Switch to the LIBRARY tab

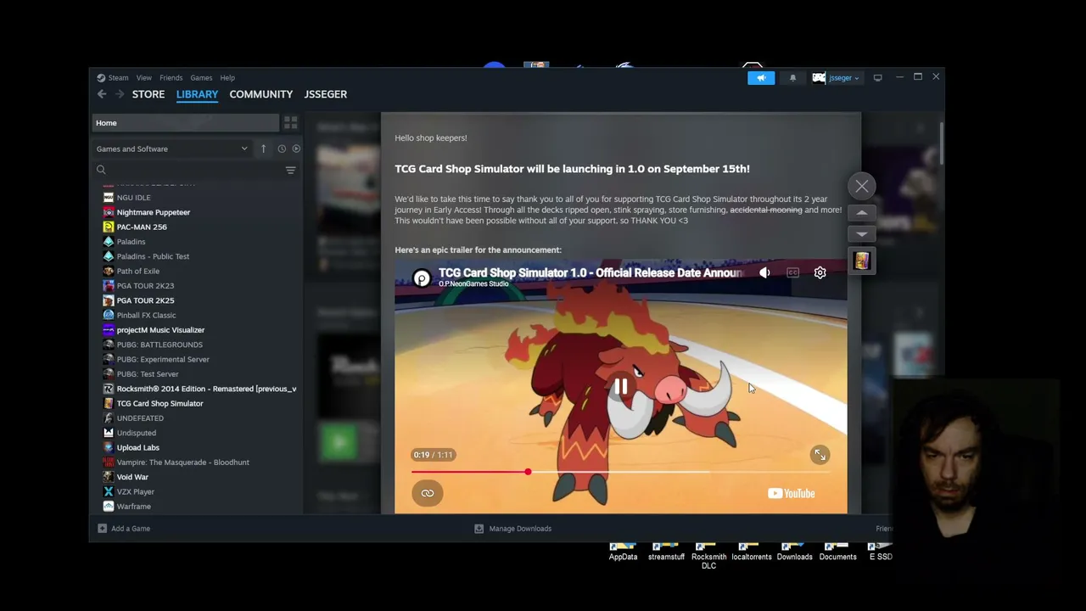point(197,94)
